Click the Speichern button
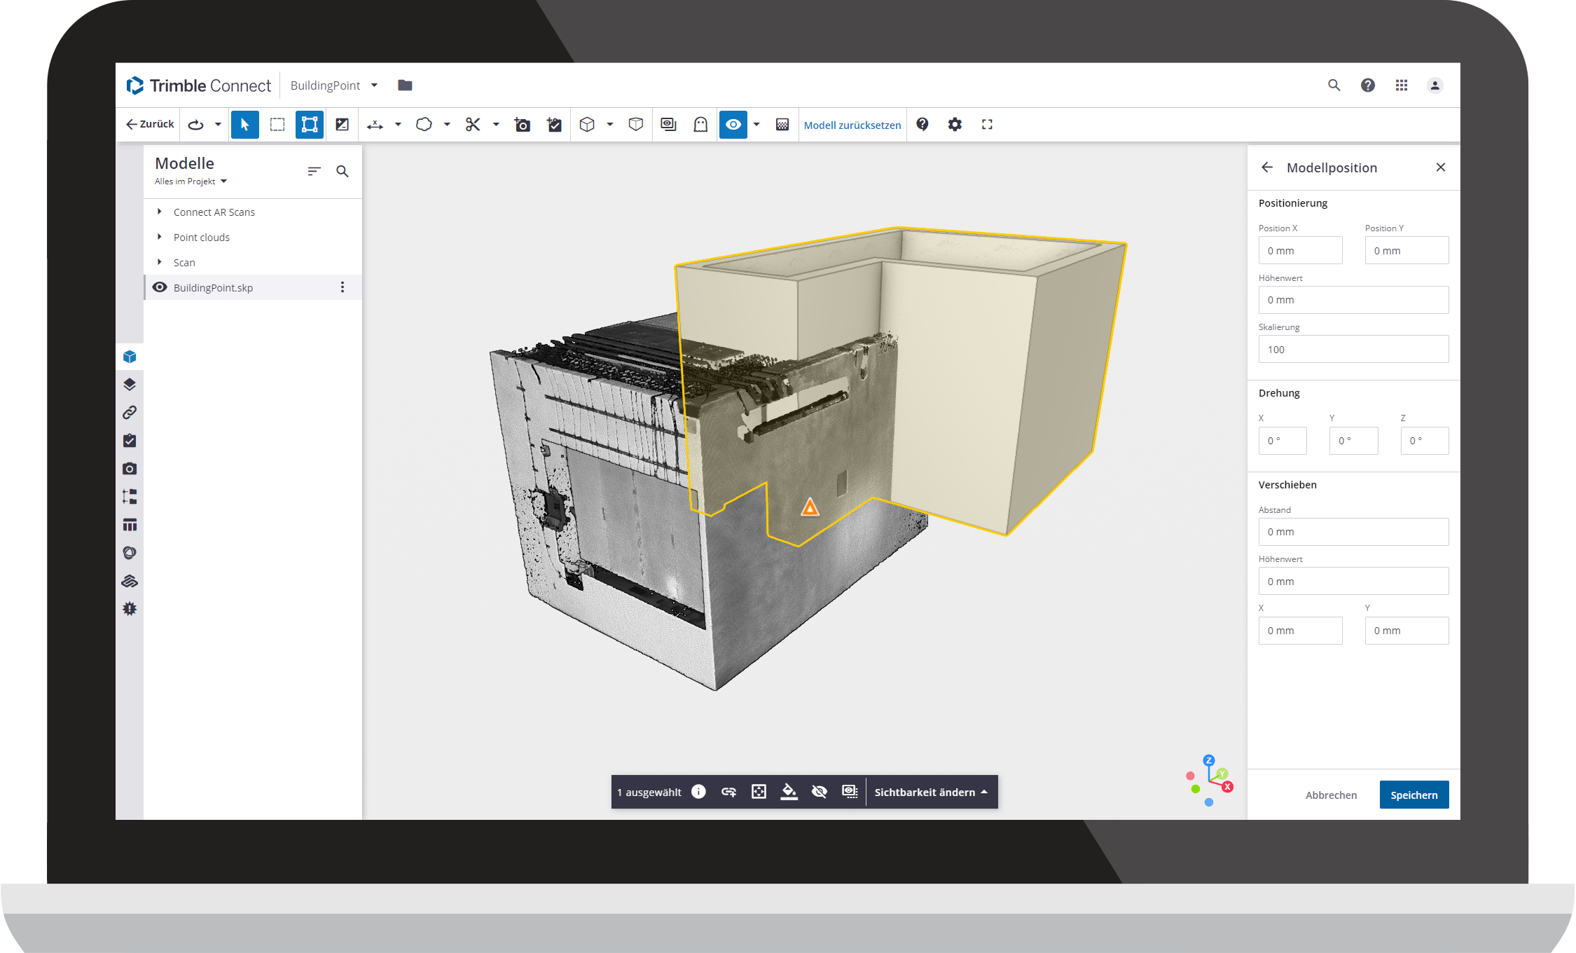This screenshot has height=953, width=1576. coord(1413,795)
